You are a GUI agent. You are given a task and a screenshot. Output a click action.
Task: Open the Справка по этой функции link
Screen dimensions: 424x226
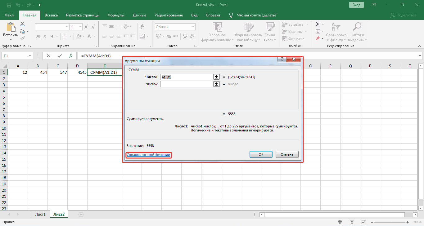[148, 155]
